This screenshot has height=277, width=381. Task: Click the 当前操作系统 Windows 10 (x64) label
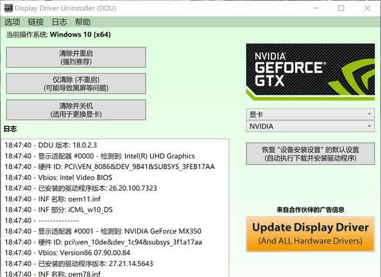(x=58, y=35)
